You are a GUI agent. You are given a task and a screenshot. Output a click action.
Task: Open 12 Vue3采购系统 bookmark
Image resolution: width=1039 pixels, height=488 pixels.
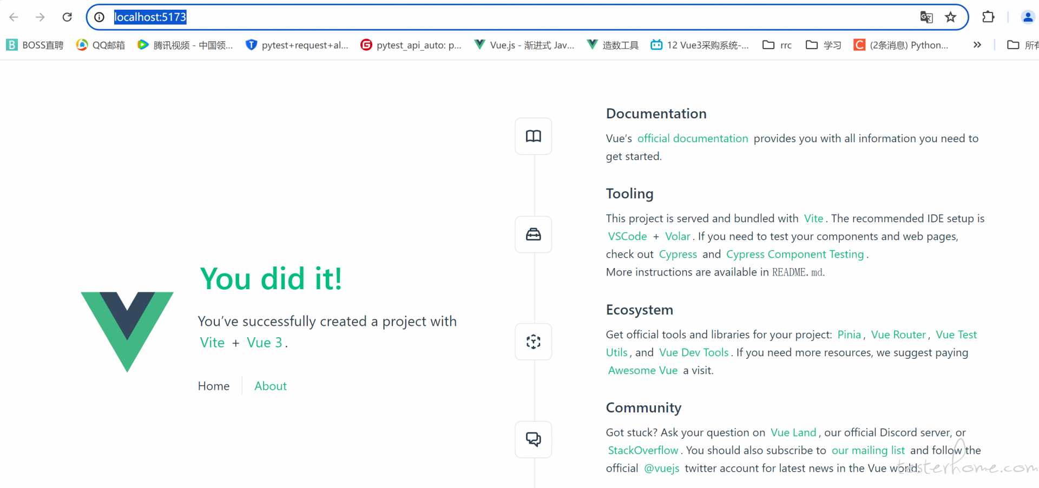tap(700, 45)
